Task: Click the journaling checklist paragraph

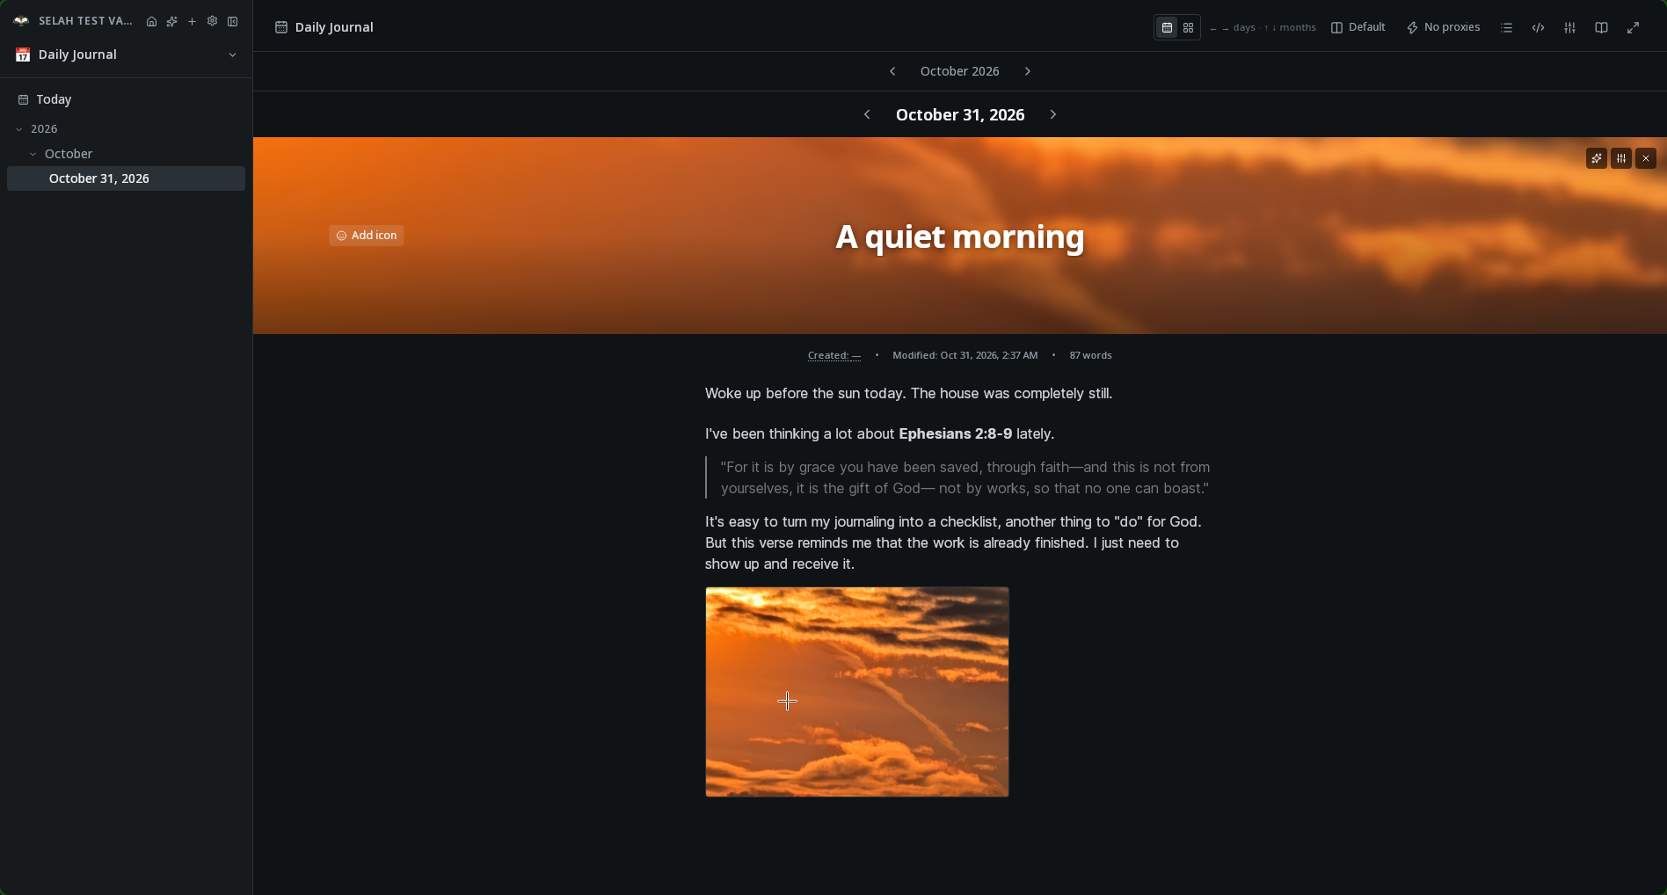Action: [953, 542]
